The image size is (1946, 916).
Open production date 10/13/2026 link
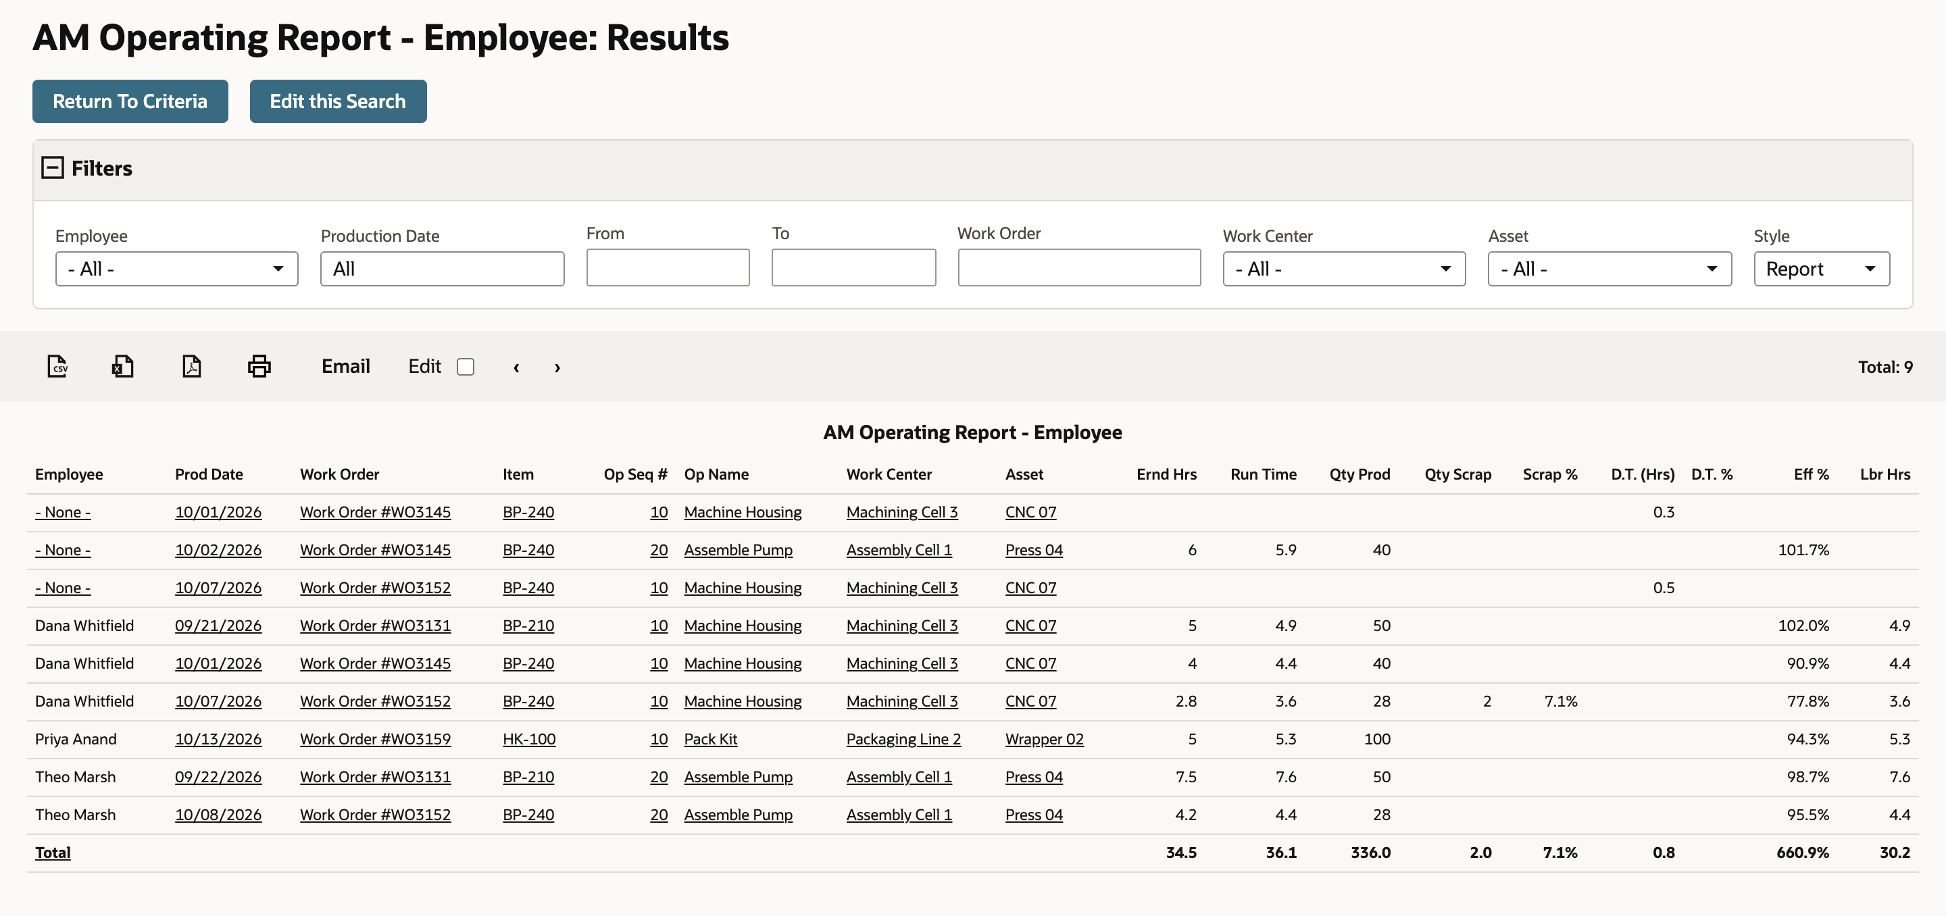coord(218,739)
